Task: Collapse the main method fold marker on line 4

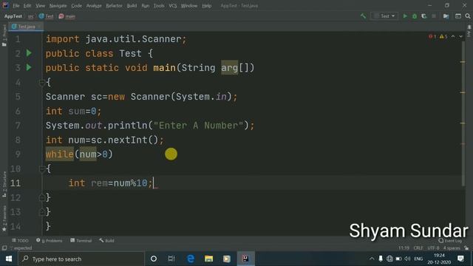Action: pos(42,82)
